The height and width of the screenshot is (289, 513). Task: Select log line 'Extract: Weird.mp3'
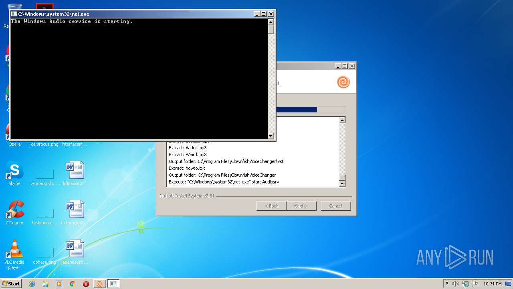[188, 155]
